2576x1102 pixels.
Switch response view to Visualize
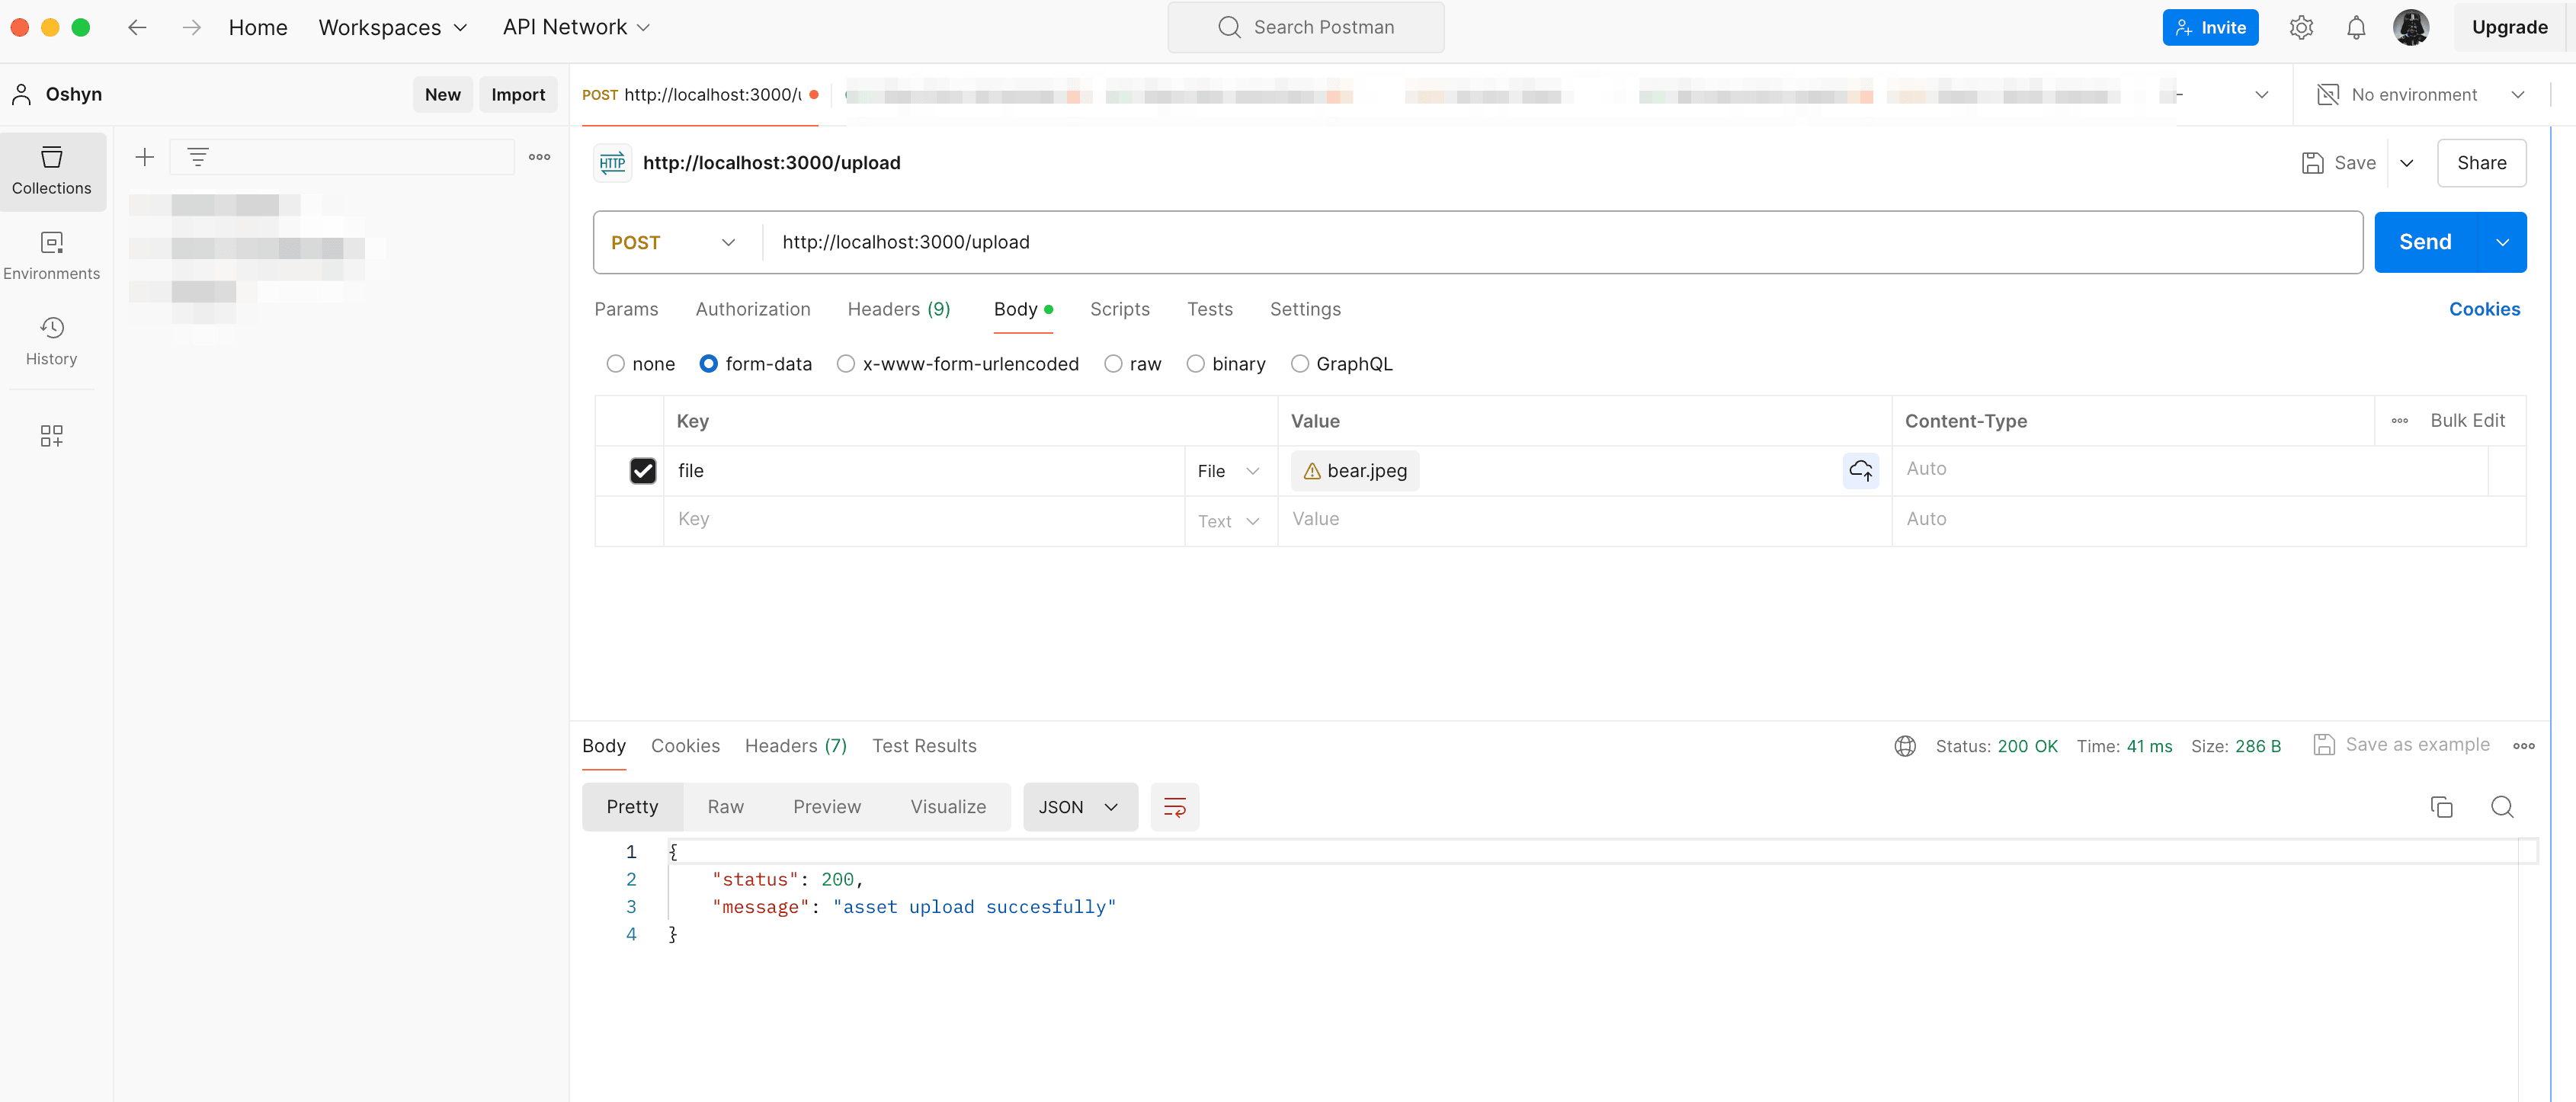tap(948, 807)
